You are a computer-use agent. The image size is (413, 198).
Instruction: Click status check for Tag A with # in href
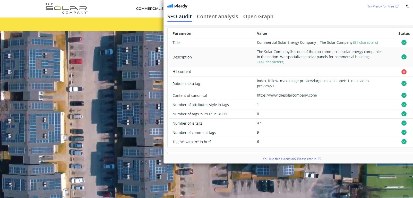pyautogui.click(x=404, y=142)
